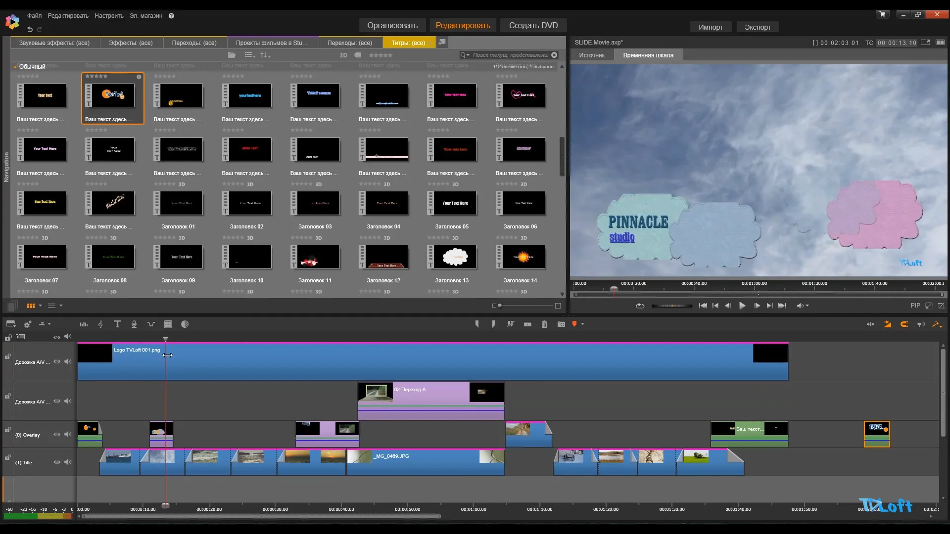Open the sort order dropdown in library
This screenshot has width=950, height=534.
[x=265, y=55]
